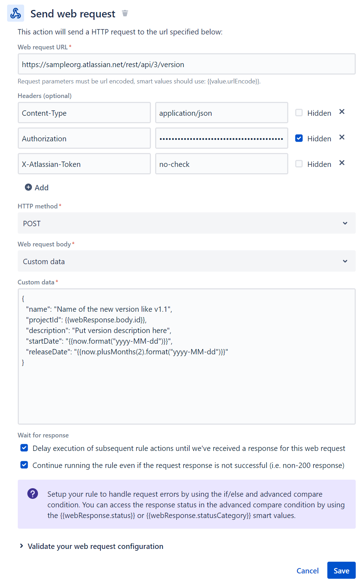Remove the X-Atlassian-Token header with its X icon

pyautogui.click(x=342, y=163)
